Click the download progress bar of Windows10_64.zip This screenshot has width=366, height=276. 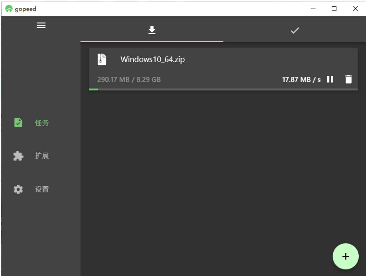coord(223,89)
